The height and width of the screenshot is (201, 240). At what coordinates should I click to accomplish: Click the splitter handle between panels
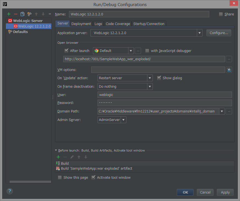53,97
